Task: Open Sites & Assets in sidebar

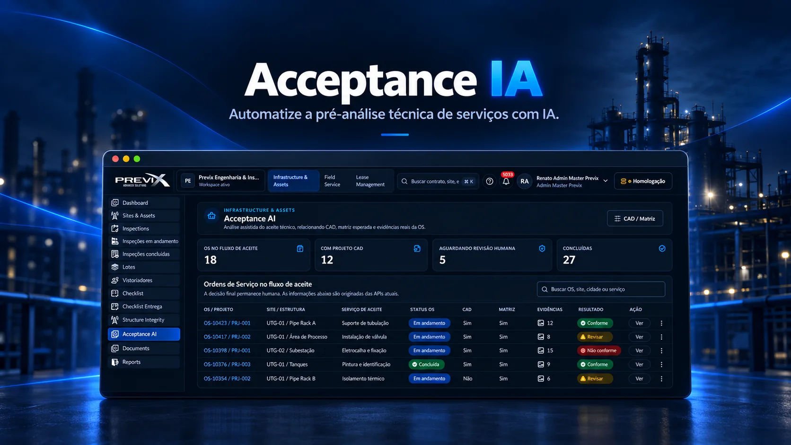Action: [x=144, y=216]
